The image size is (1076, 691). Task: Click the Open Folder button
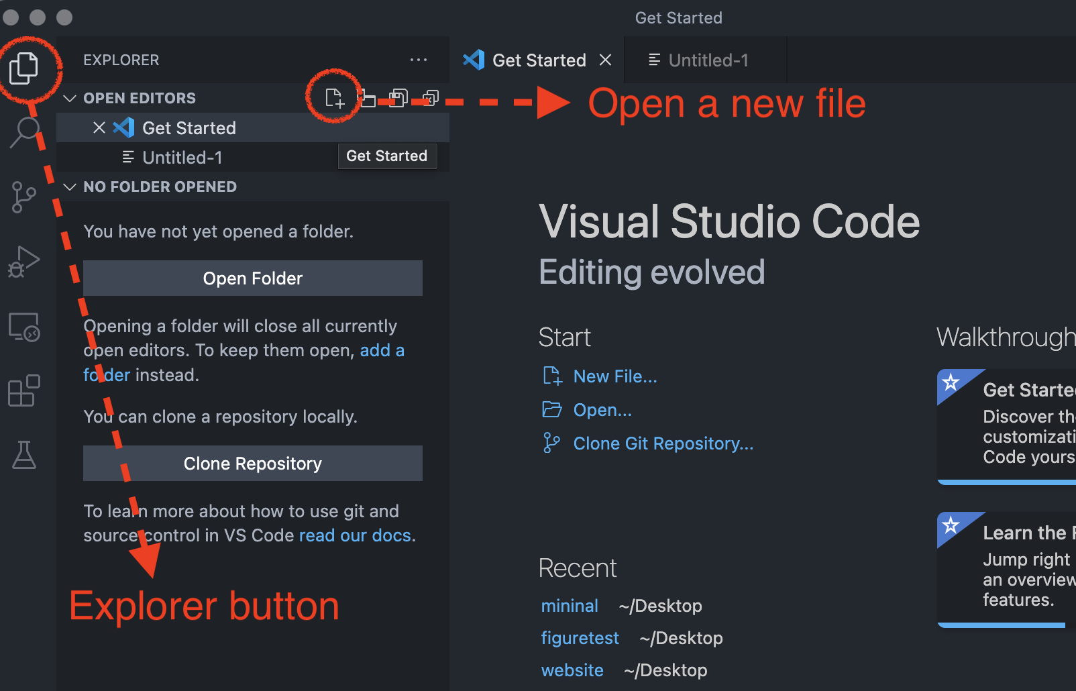[253, 278]
